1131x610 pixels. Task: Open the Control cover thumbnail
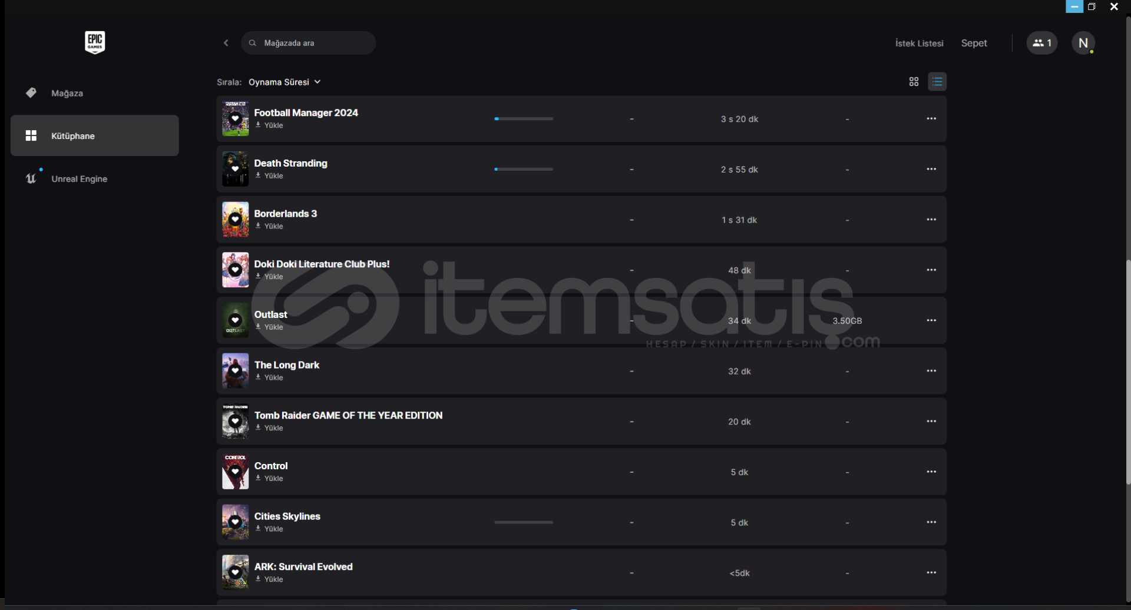tap(235, 472)
